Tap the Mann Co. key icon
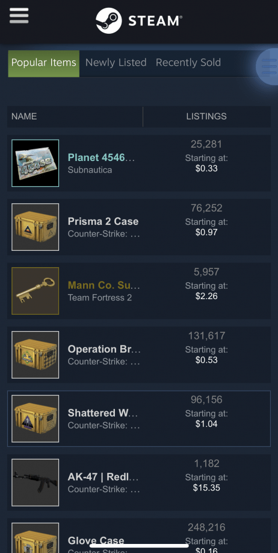Screen dimensions: 278x553 coord(35,291)
